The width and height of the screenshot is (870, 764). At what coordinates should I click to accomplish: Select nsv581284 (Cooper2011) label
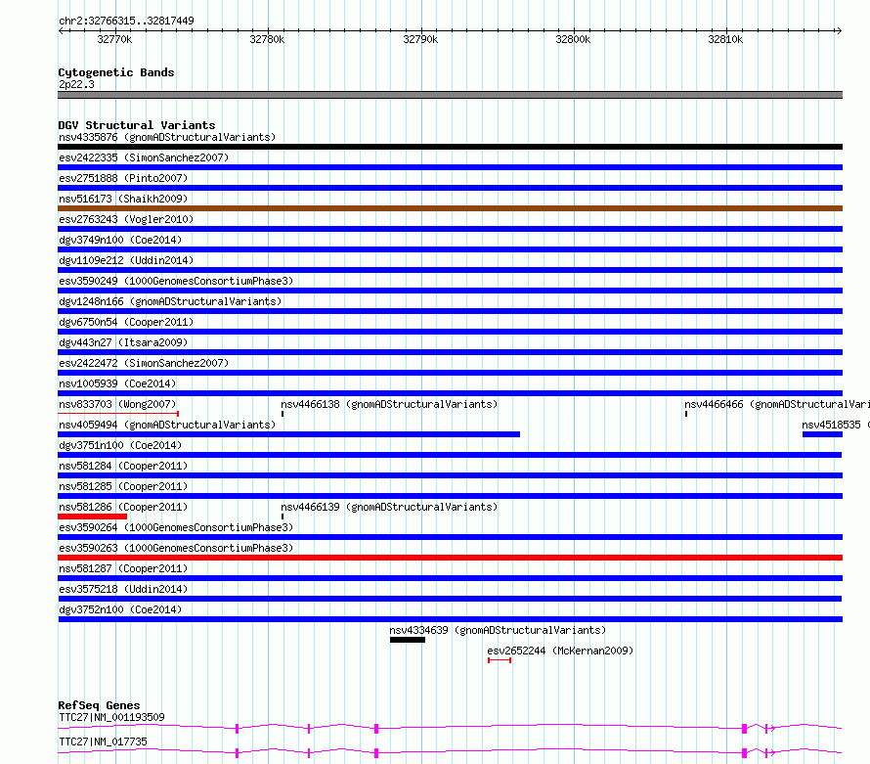pos(123,466)
